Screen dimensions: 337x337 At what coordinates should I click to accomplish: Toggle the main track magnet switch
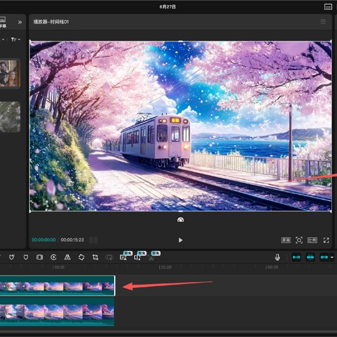pyautogui.click(x=296, y=257)
